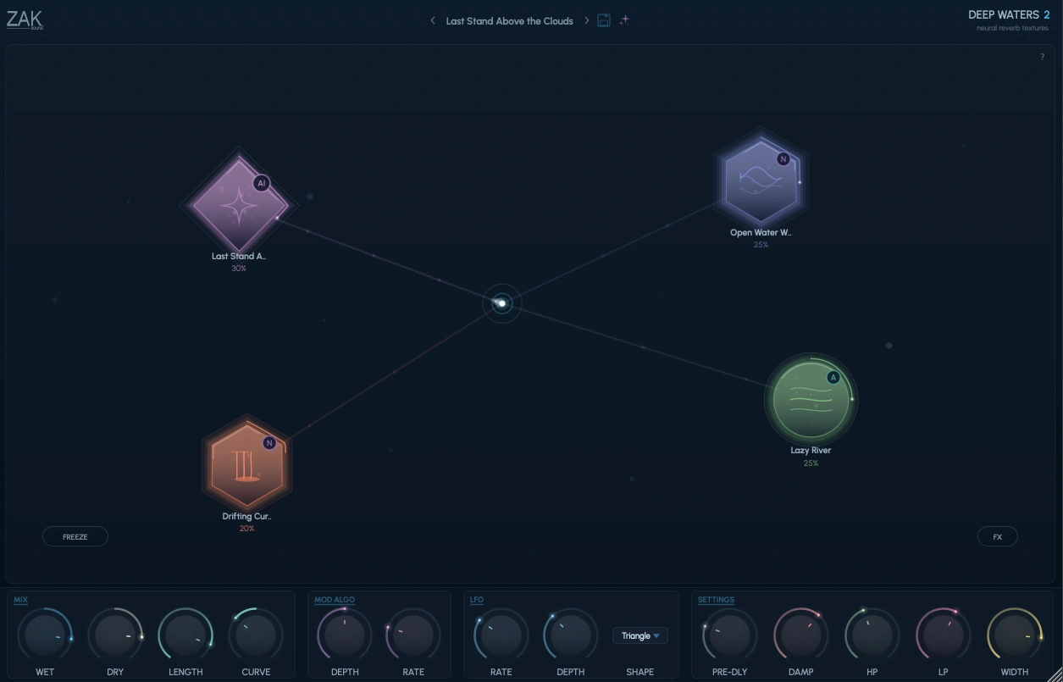Viewport: 1063px width, 682px height.
Task: Select the Last Stand diamond node icon
Action: (x=239, y=205)
